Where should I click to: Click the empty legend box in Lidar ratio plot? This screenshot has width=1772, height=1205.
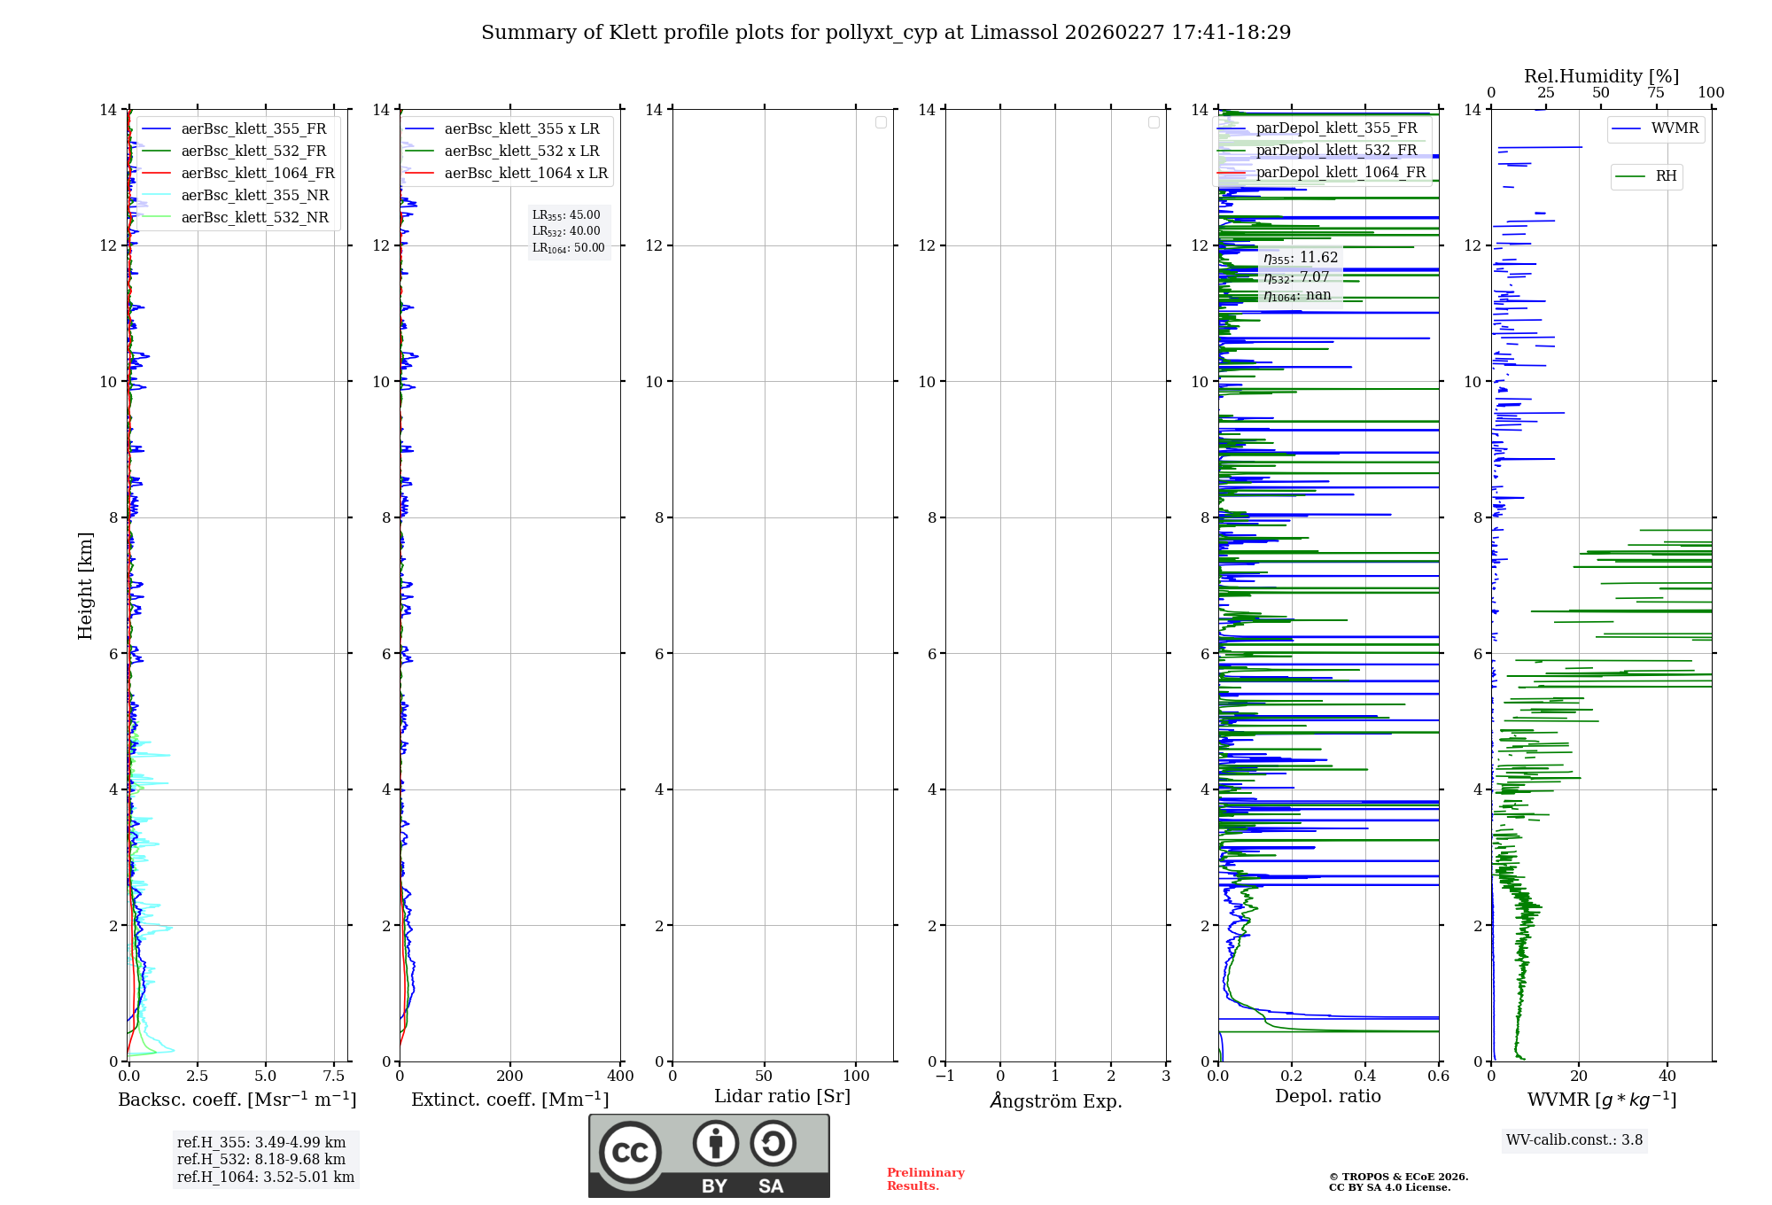[x=881, y=122]
